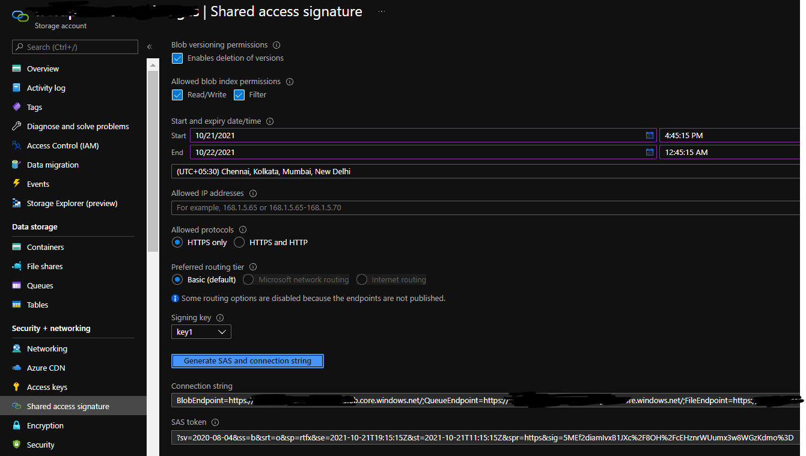Viewport: 806px width, 456px height.
Task: Select HTTPS only radio button
Action: click(177, 243)
